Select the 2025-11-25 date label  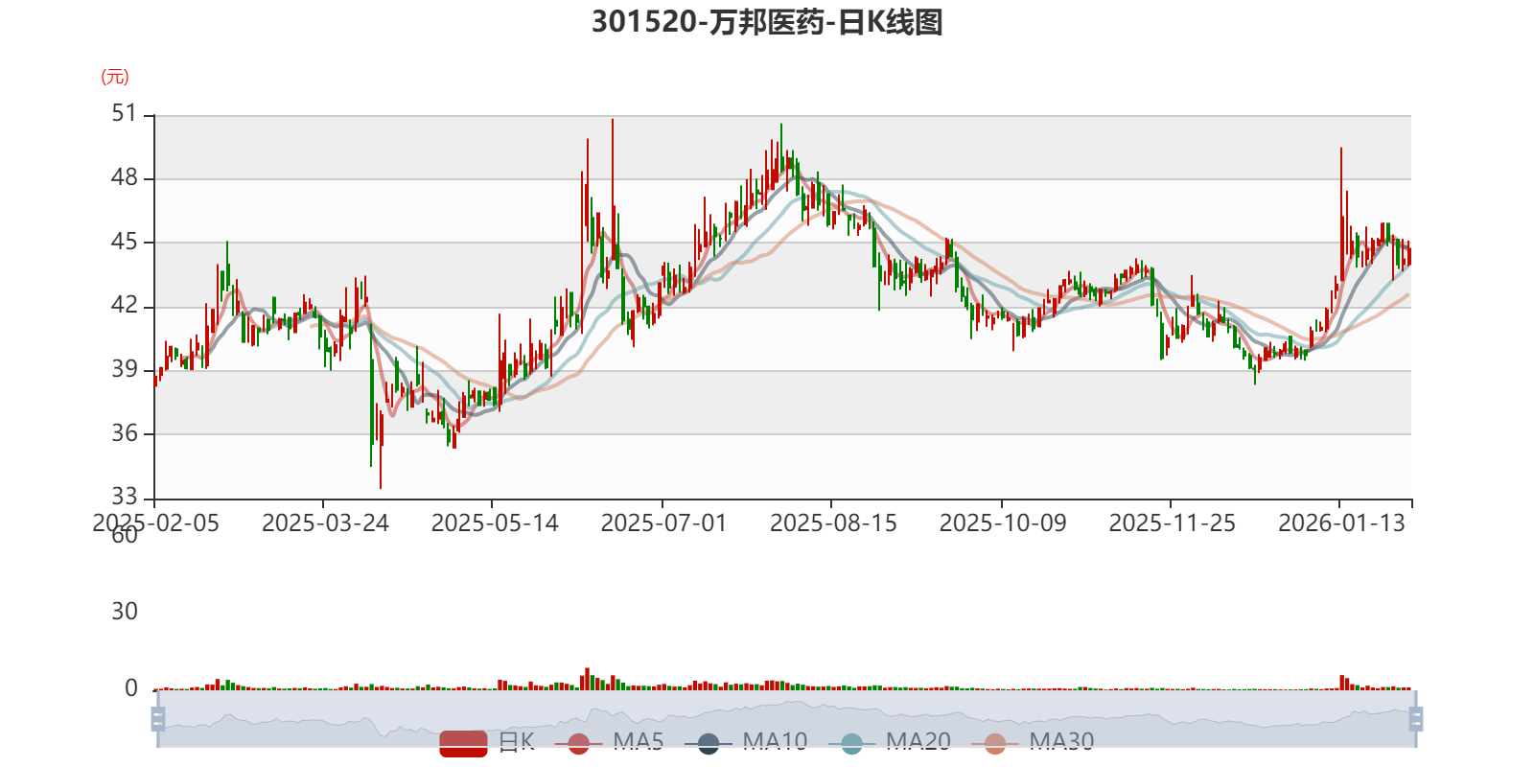point(1172,523)
